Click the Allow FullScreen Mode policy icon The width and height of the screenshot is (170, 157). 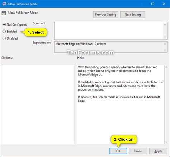point(4,13)
